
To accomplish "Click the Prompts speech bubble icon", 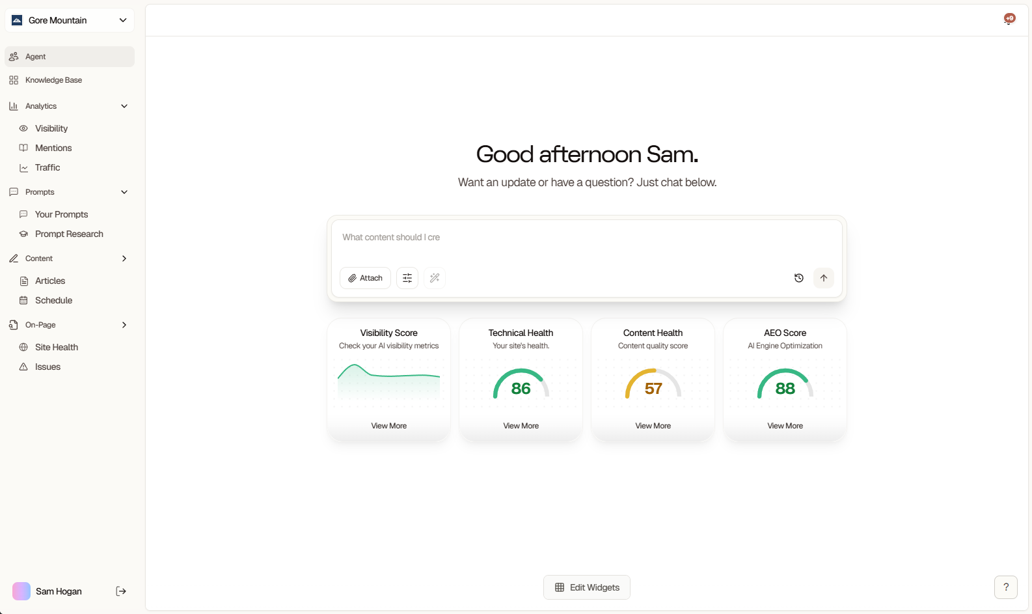I will pos(14,192).
